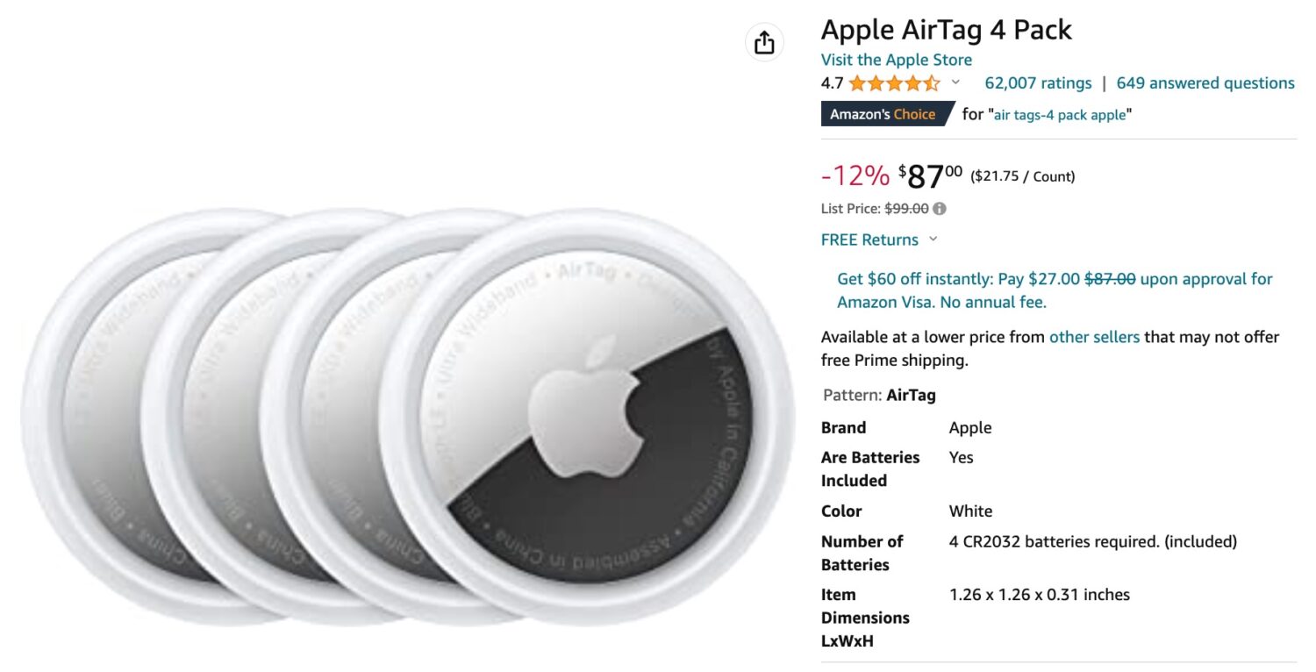Click the Amazon's Choice badge

click(x=883, y=114)
